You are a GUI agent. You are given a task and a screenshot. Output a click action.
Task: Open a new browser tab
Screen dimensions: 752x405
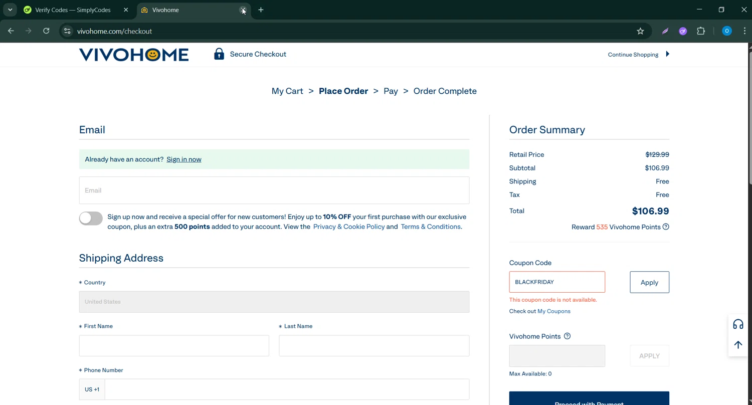[x=261, y=10]
